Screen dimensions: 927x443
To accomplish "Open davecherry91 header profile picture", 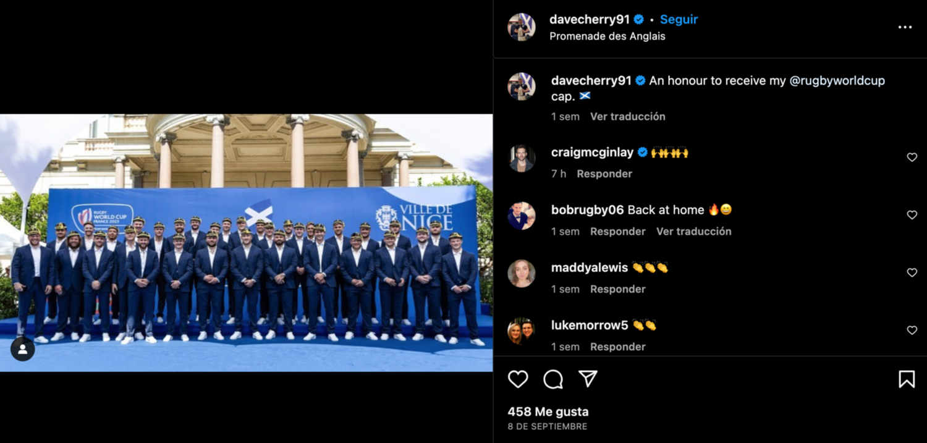I will [522, 27].
